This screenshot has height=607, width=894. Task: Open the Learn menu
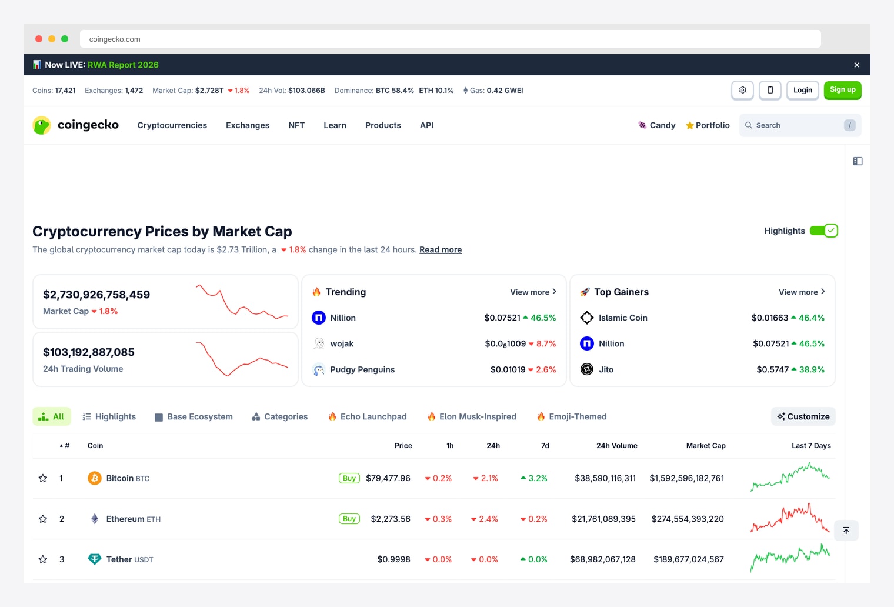click(x=335, y=125)
